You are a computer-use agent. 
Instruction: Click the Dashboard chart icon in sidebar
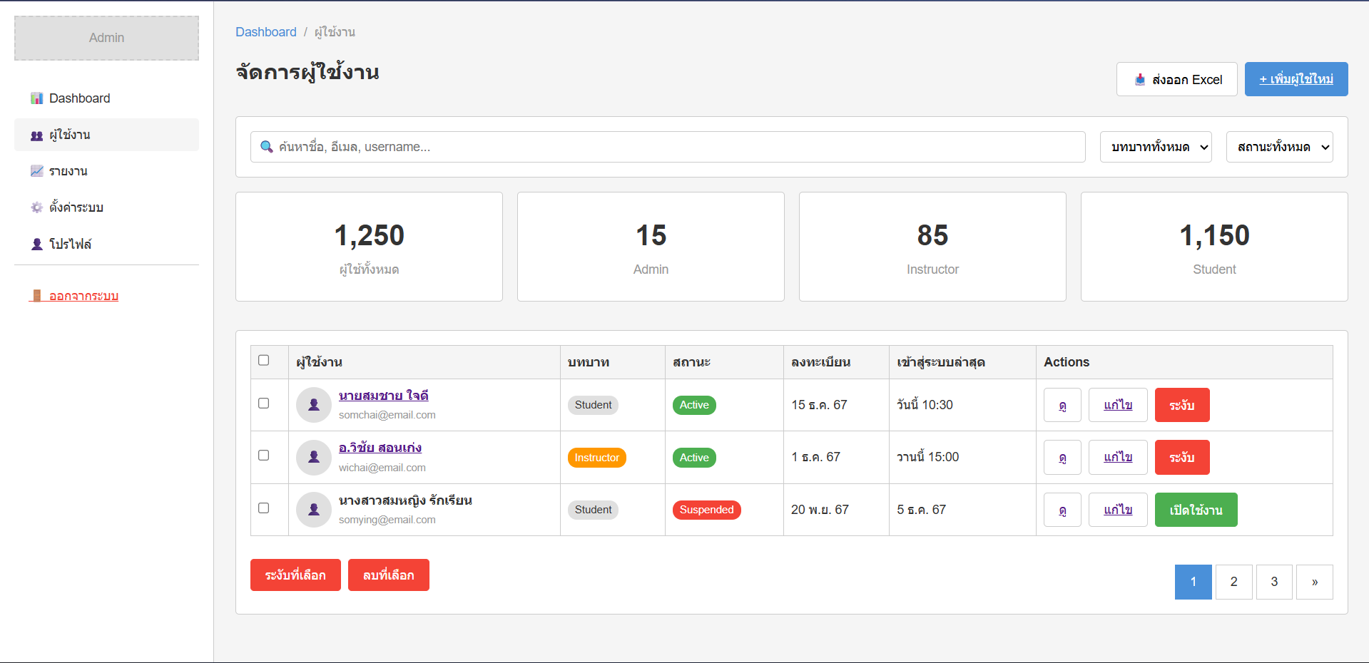[36, 98]
